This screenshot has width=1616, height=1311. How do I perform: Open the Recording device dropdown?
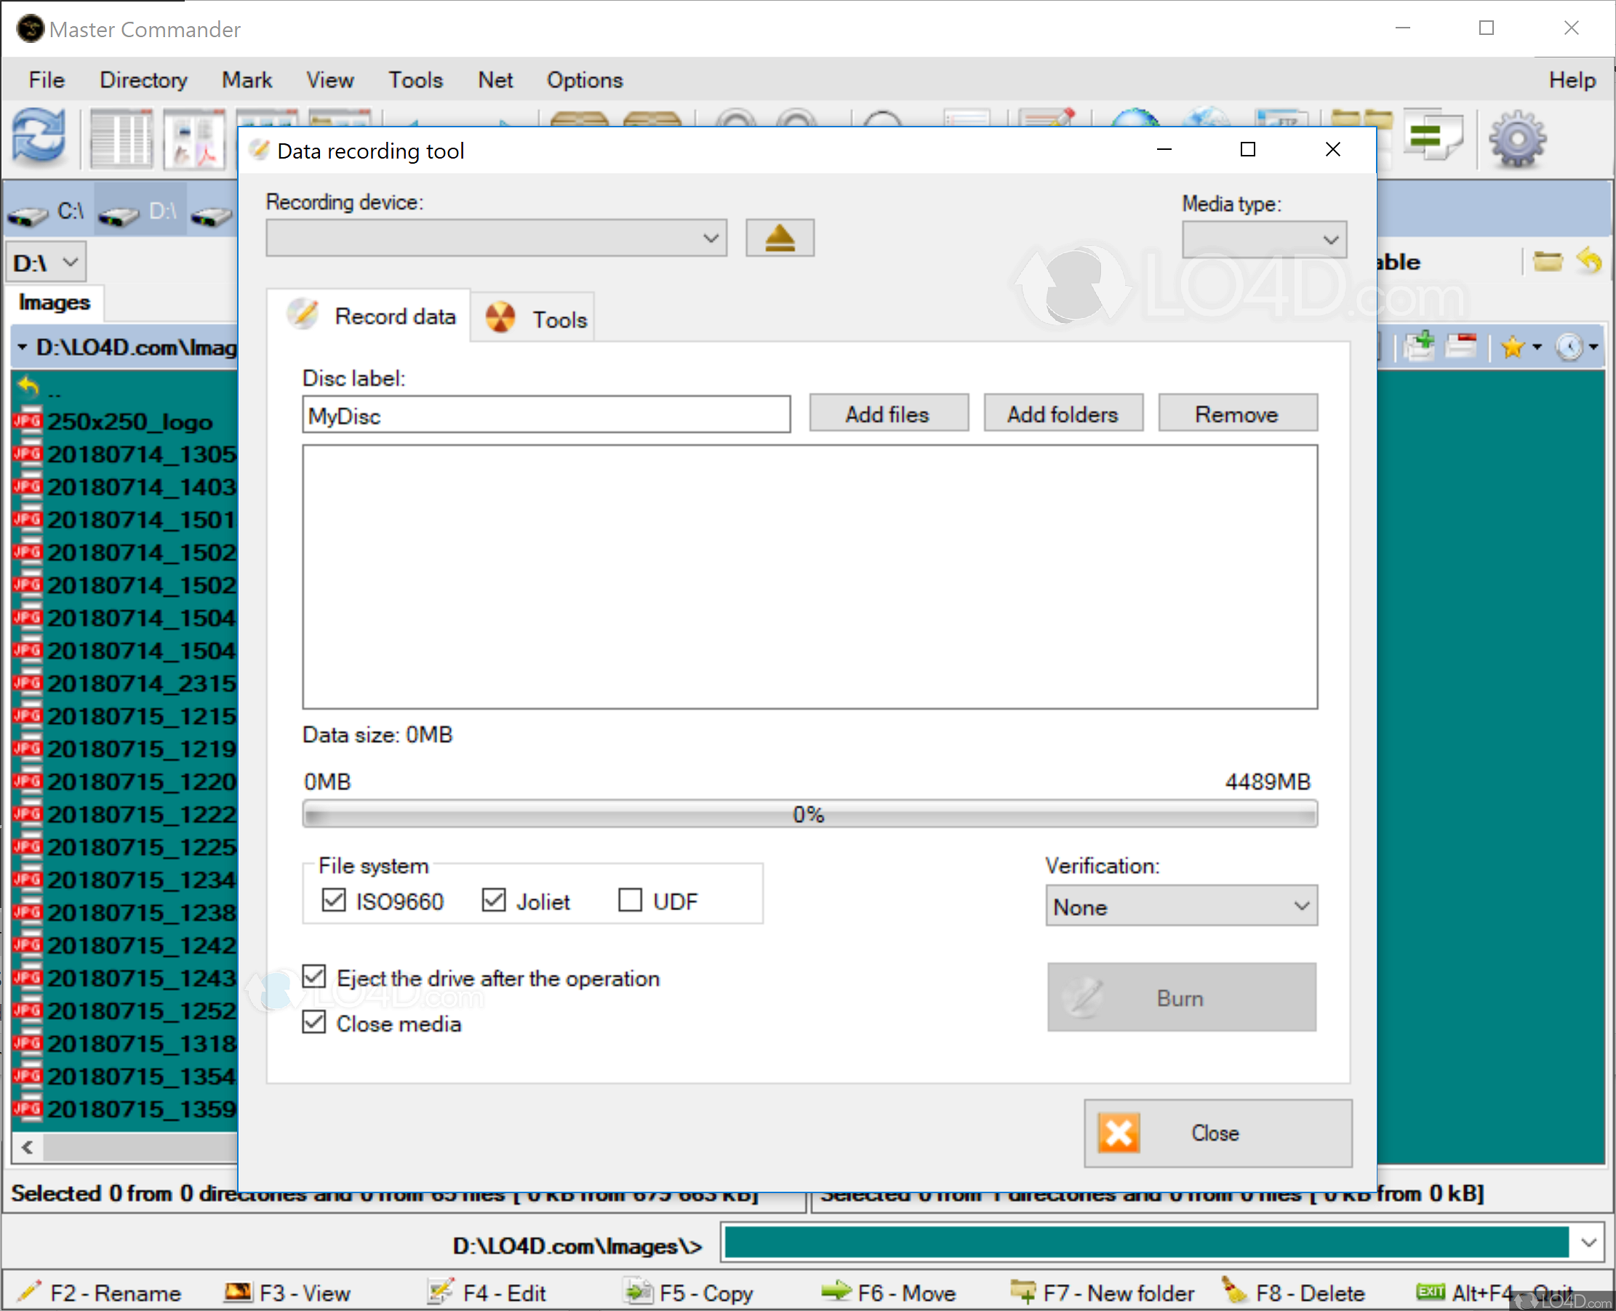pyautogui.click(x=496, y=239)
